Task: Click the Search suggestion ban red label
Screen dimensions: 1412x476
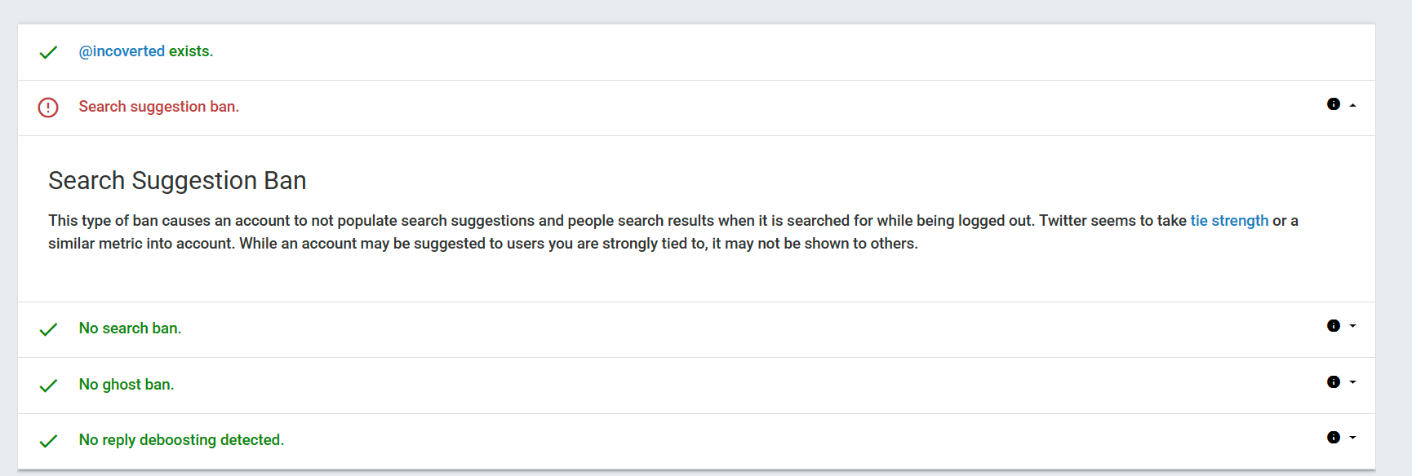Action: pyautogui.click(x=159, y=107)
